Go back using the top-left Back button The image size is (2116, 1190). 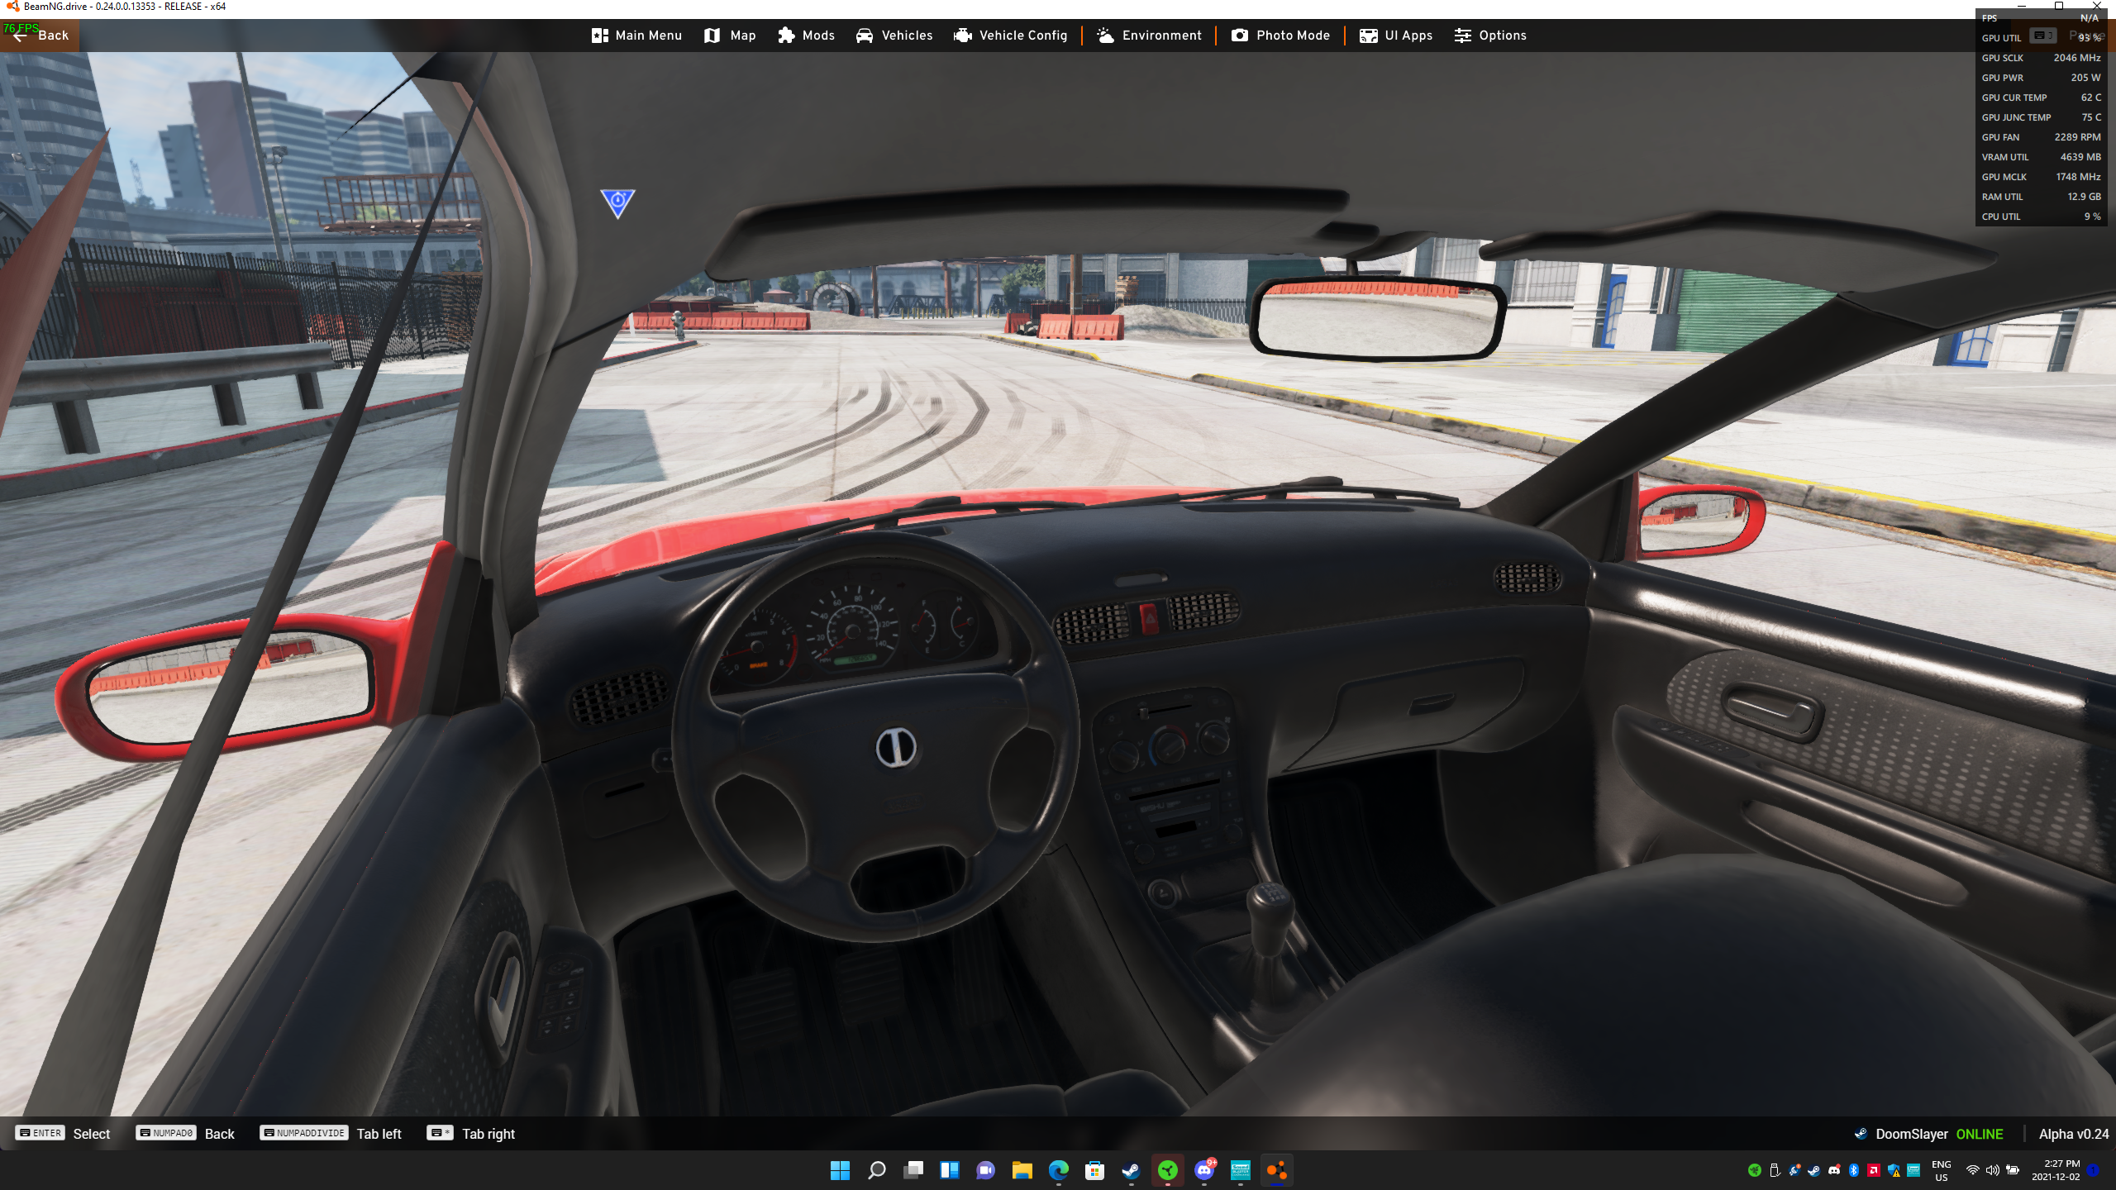40,36
